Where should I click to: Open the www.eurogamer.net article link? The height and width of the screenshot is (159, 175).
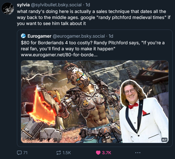coord(59,55)
